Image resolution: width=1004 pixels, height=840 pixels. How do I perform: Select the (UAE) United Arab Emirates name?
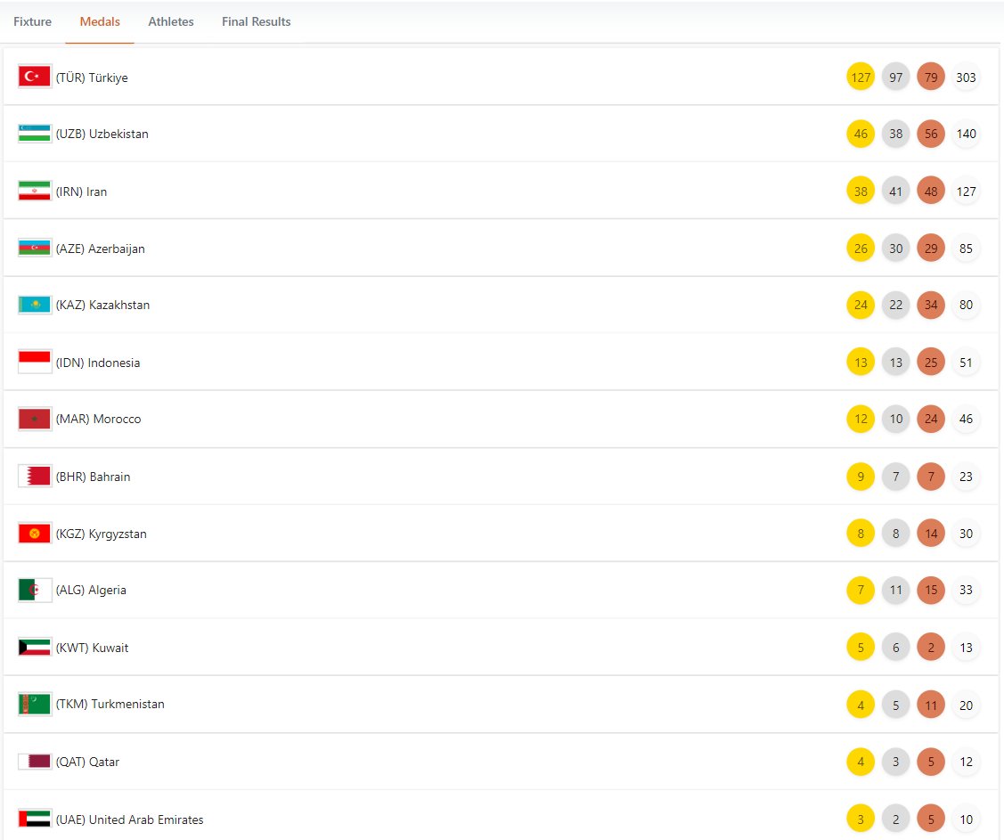click(x=129, y=820)
